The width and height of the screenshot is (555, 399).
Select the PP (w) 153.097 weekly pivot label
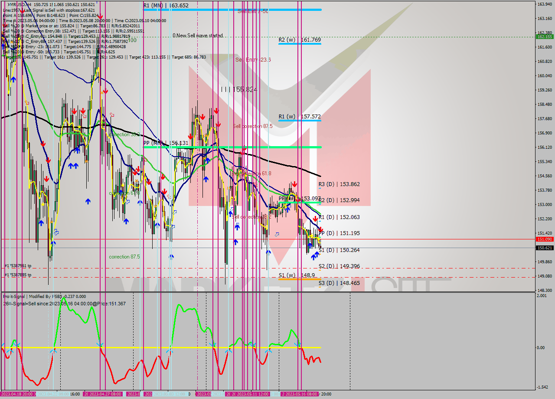point(300,199)
